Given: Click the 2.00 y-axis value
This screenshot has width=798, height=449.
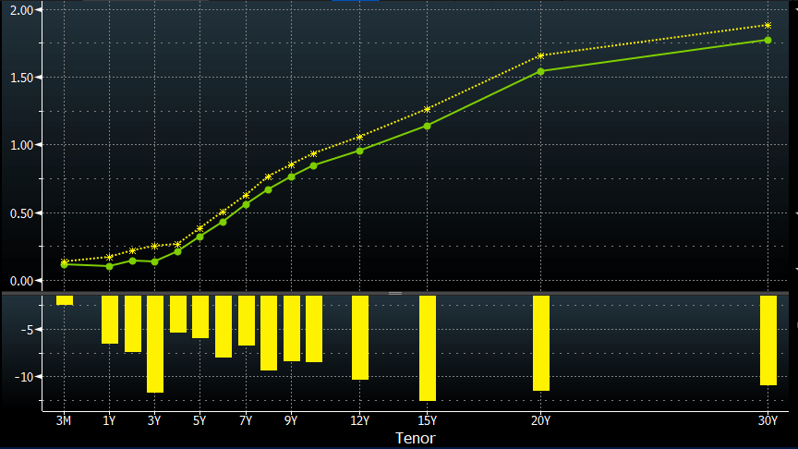Looking at the screenshot, I should pyautogui.click(x=22, y=10).
